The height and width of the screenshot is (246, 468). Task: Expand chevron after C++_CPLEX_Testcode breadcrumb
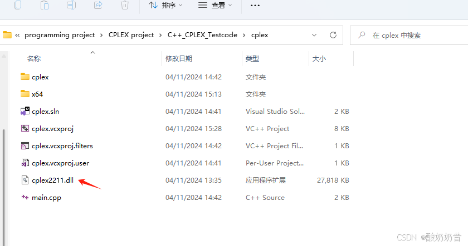click(x=244, y=36)
